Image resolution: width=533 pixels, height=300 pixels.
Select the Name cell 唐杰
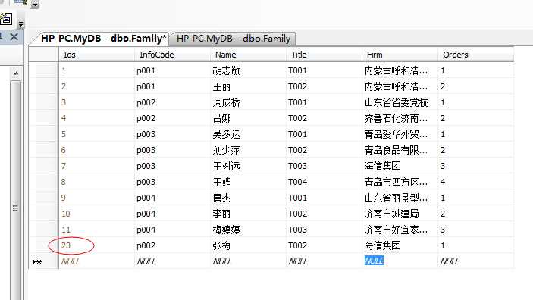248,198
